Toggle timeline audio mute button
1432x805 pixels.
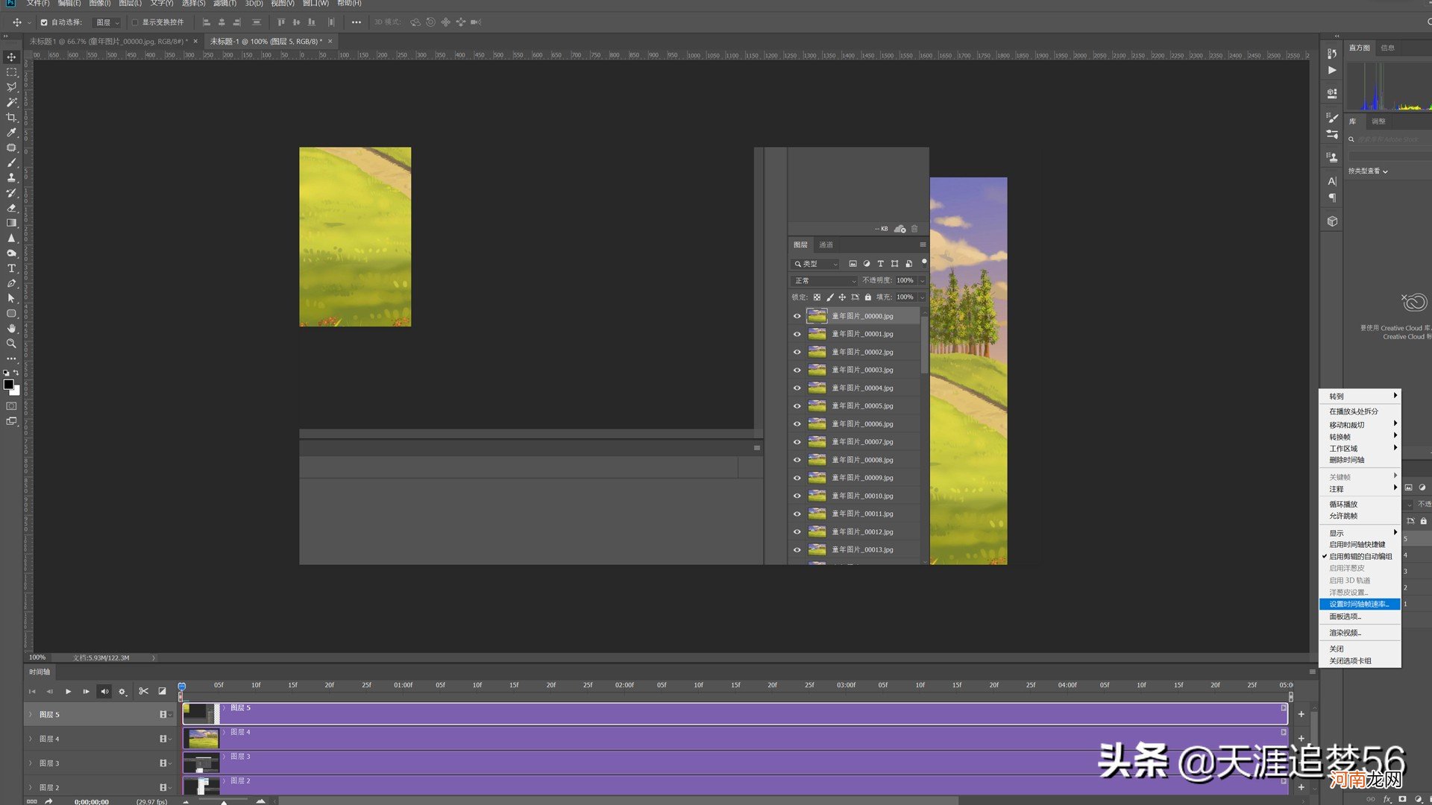click(x=104, y=692)
